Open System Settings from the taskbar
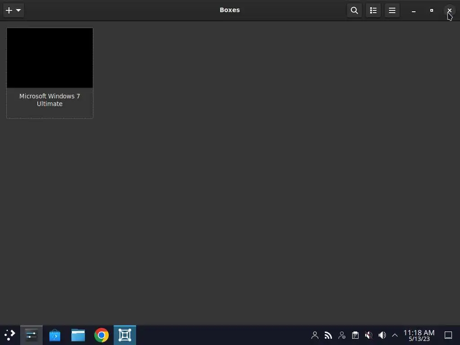This screenshot has width=460, height=345. [31, 335]
